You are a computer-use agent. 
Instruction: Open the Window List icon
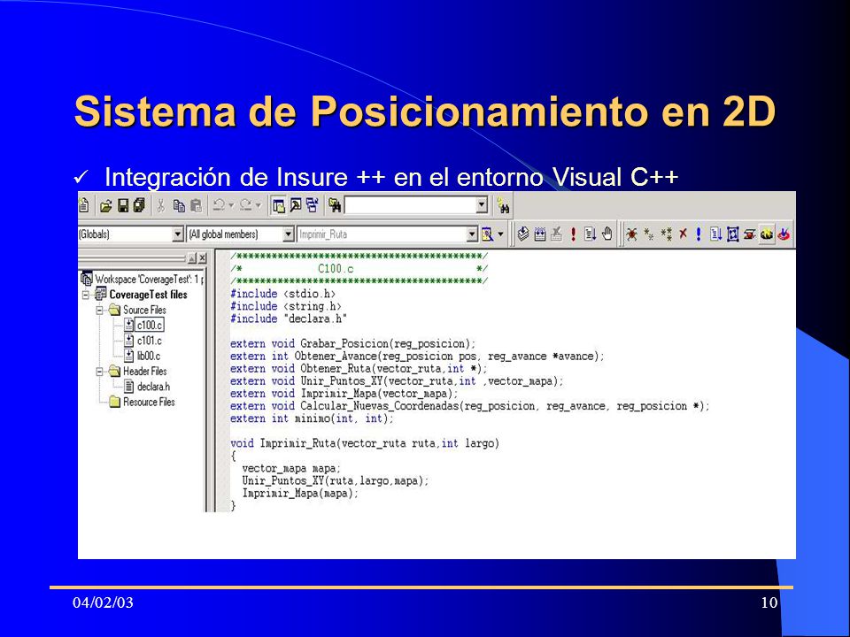click(x=313, y=205)
